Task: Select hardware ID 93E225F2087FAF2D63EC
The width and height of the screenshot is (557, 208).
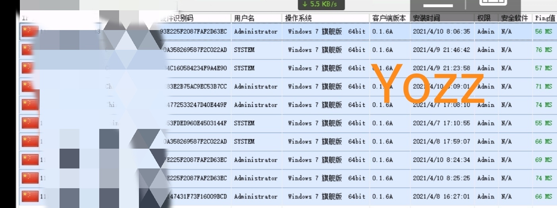Action: [194, 32]
